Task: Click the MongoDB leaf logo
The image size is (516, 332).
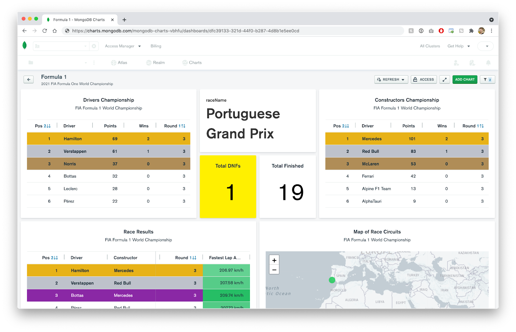Action: point(25,46)
